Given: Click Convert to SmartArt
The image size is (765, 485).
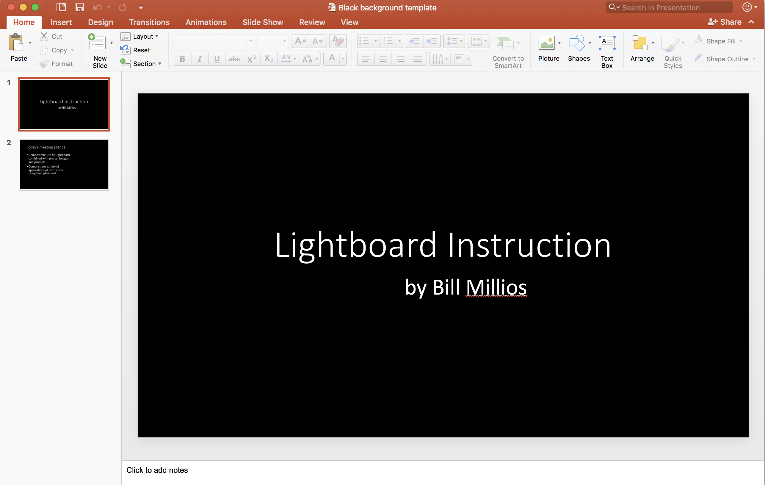Looking at the screenshot, I should click(508, 51).
